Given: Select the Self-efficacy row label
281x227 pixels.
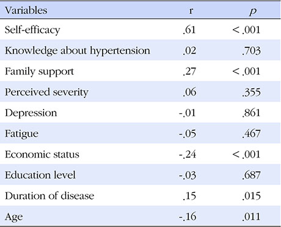Looking at the screenshot, I should coord(32,30).
